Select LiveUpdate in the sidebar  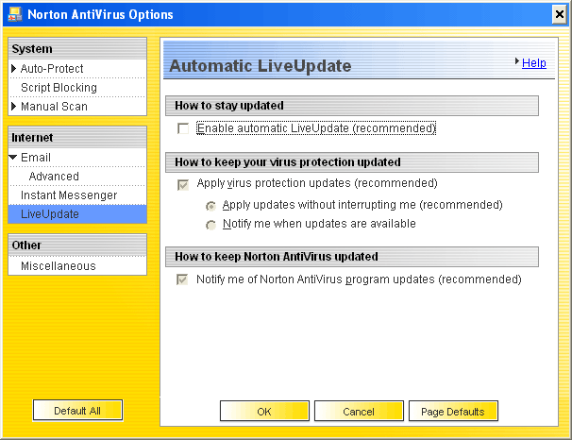[x=50, y=214]
